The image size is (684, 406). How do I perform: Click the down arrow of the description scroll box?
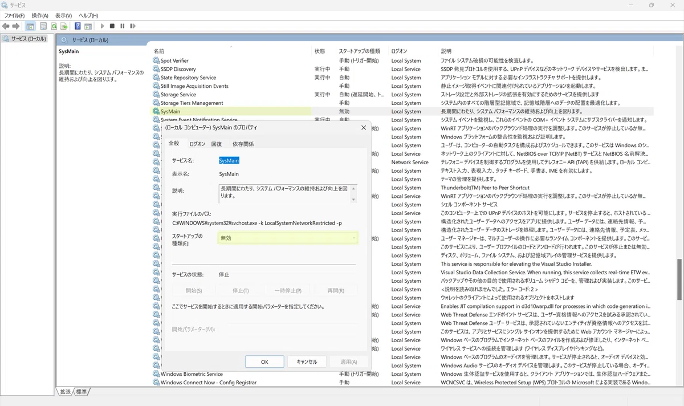[353, 200]
